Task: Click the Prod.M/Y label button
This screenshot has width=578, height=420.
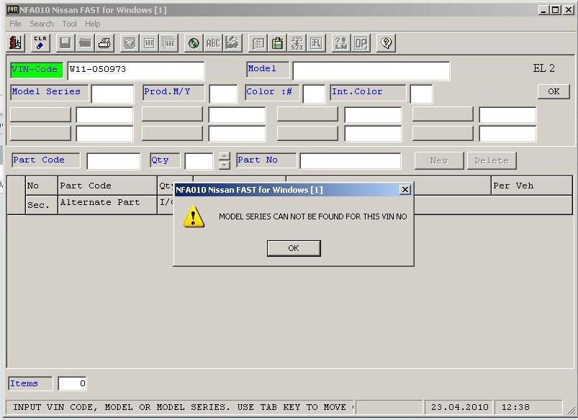Action: coord(173,93)
